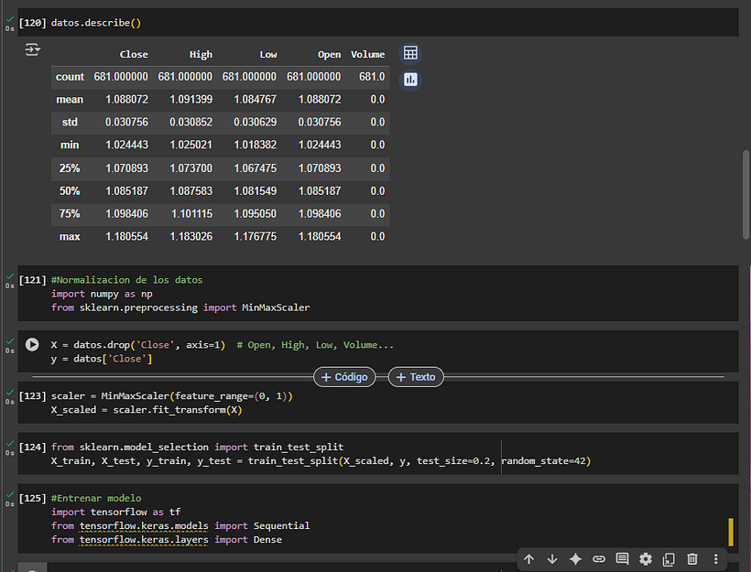Viewport: 751px width, 572px height.
Task: Click the Low min value 1.018382
Action: [x=256, y=145]
